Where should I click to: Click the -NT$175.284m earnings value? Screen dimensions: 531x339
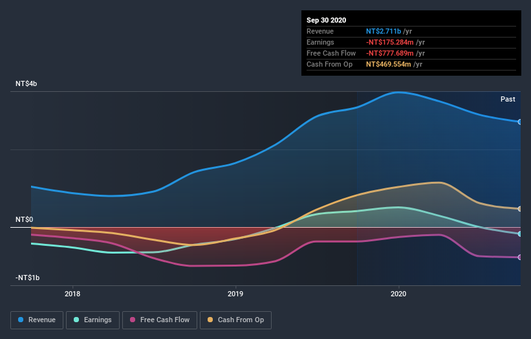pyautogui.click(x=390, y=42)
